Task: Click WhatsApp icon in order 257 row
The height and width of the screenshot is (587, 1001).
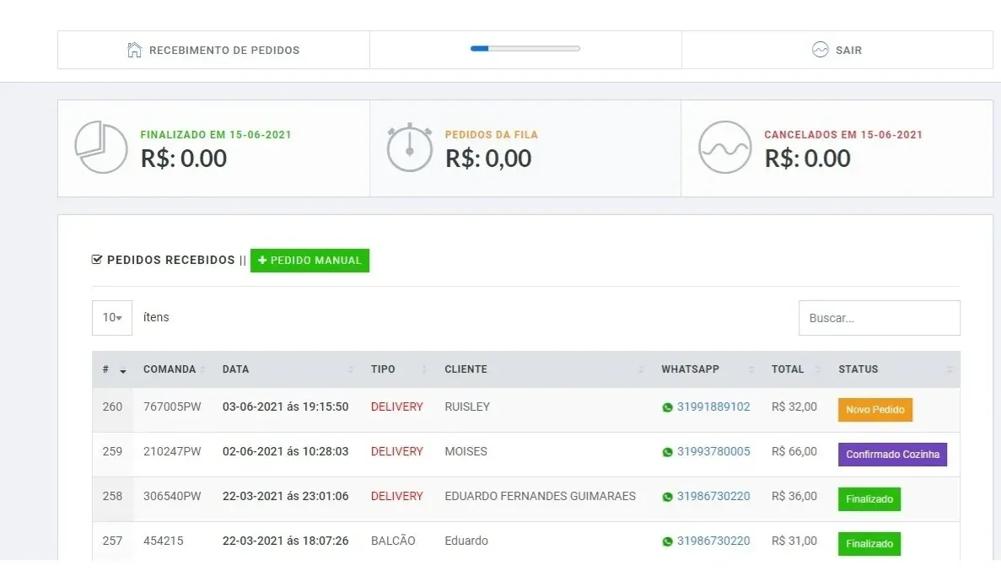Action: tap(667, 541)
